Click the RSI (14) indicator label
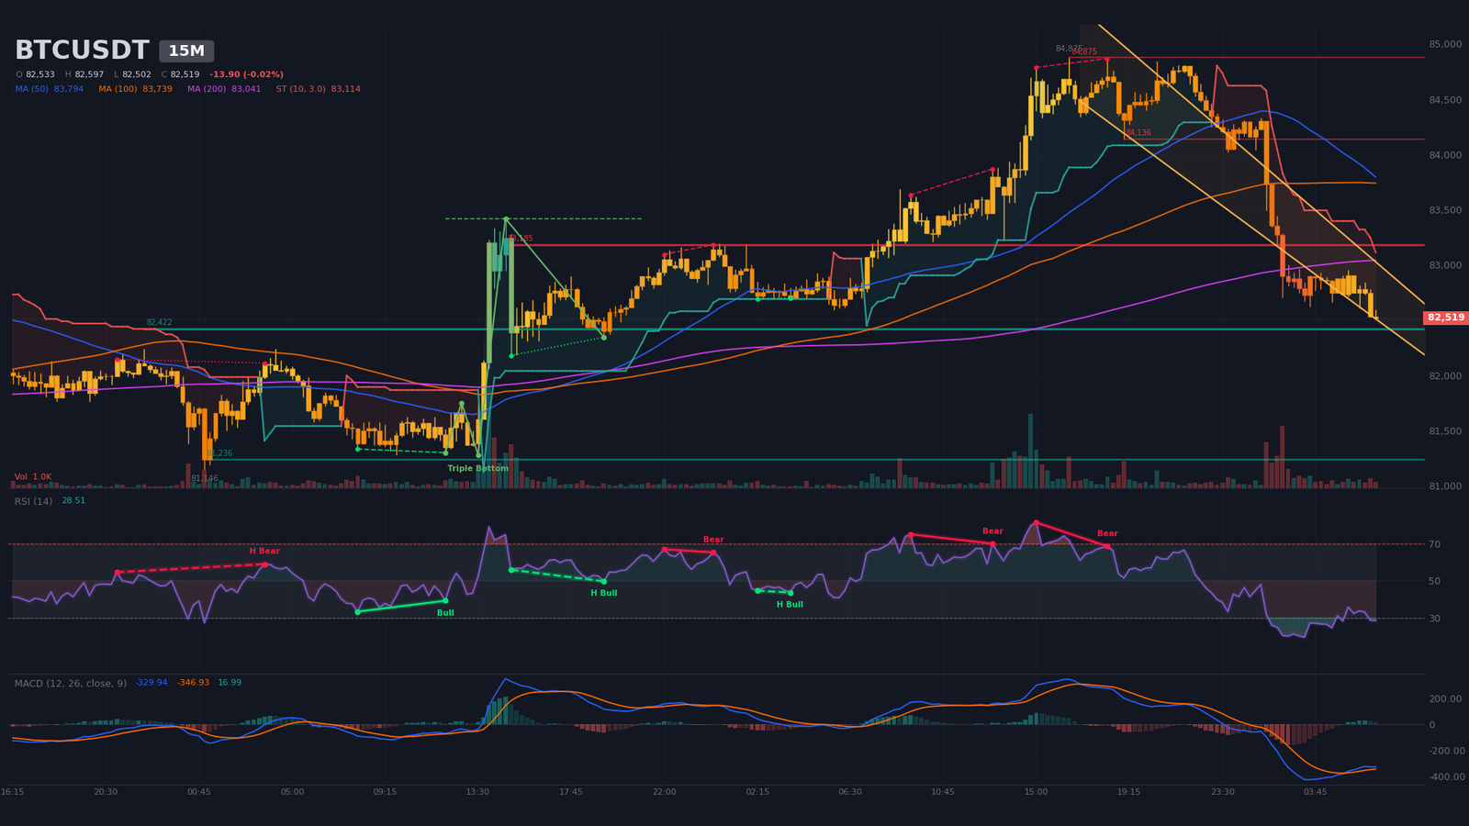This screenshot has width=1469, height=826. pyautogui.click(x=33, y=501)
